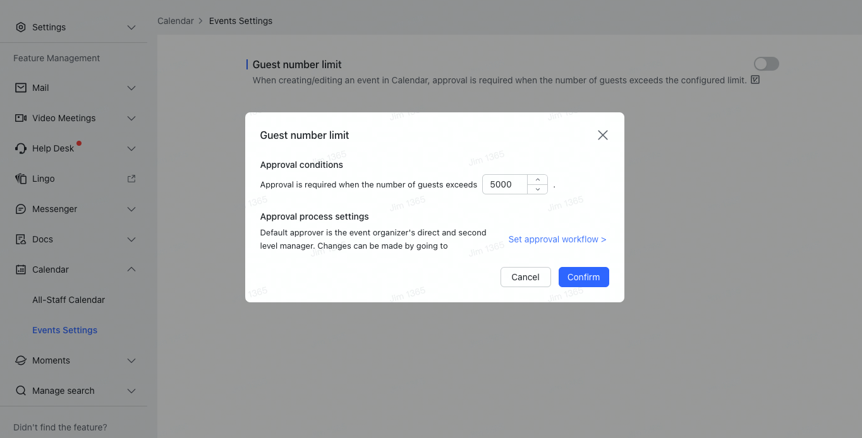Viewport: 862px width, 438px height.
Task: Click the Lingo external link icon
Action: point(131,179)
